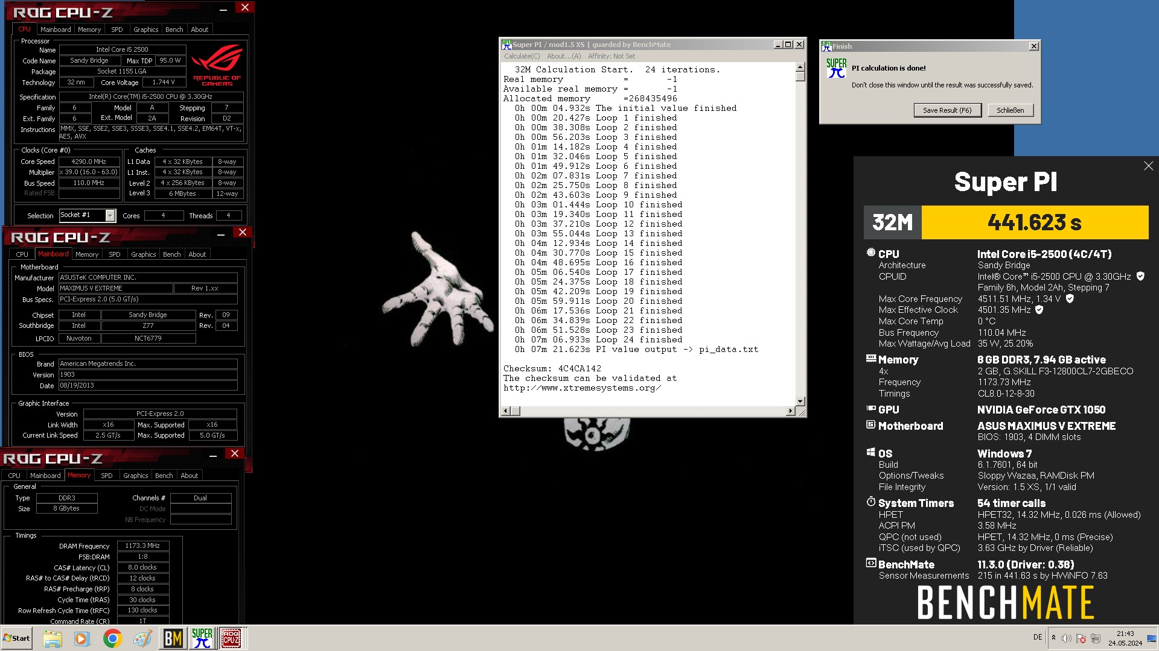Switch to Memory tab in top CPU-Z window
The height and width of the screenshot is (651, 1159).
(89, 30)
